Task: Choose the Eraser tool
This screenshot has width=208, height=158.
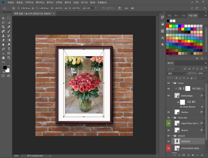Action: 3,40
